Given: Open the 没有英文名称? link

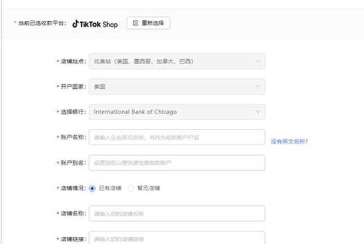Looking at the screenshot, I should click(289, 141).
